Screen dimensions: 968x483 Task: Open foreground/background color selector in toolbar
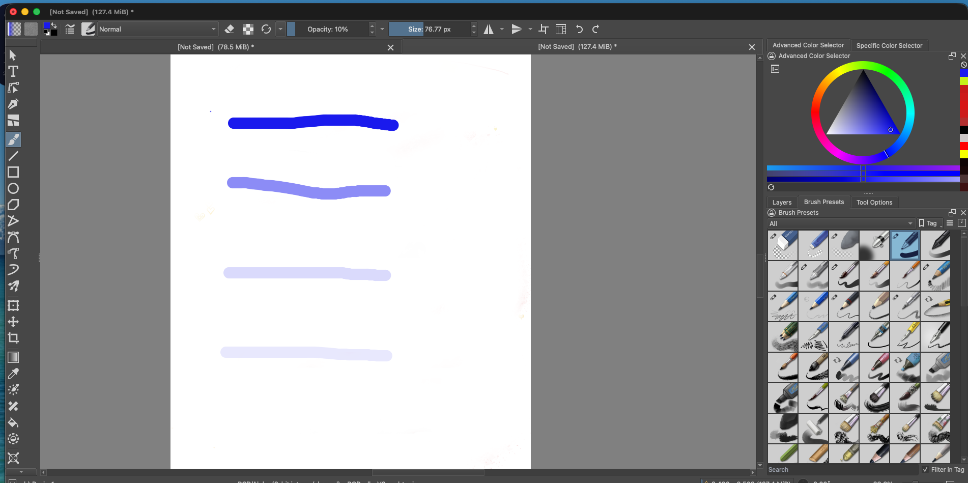50,29
